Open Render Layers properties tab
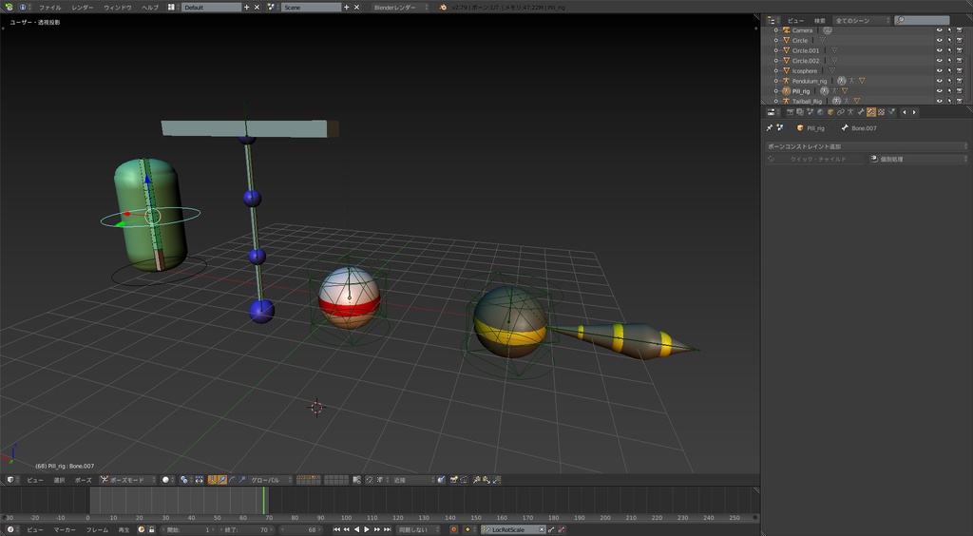The height and width of the screenshot is (536, 973). [x=800, y=112]
